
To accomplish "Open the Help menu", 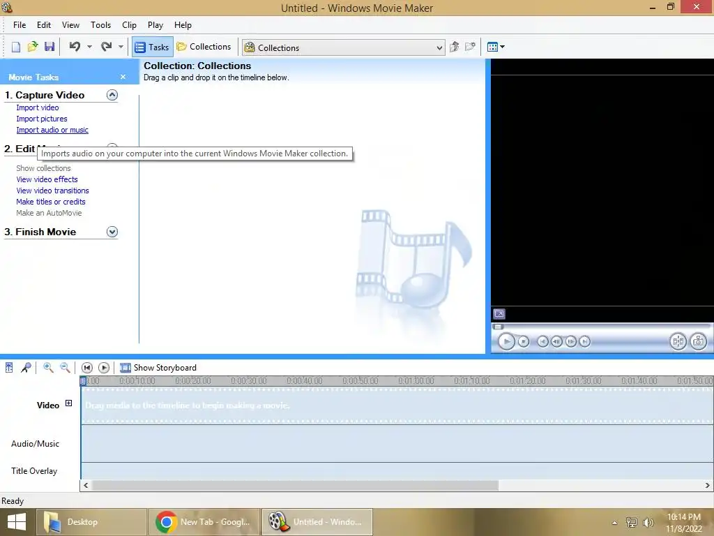I will pos(183,25).
